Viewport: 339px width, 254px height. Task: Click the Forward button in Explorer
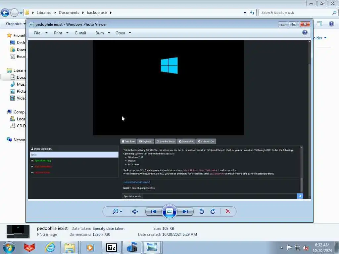15,13
